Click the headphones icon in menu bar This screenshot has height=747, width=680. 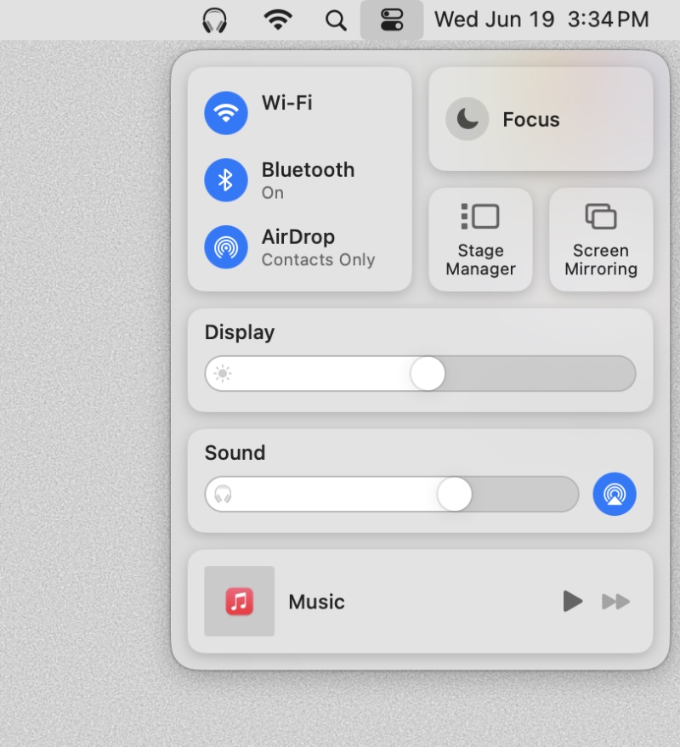click(x=215, y=20)
